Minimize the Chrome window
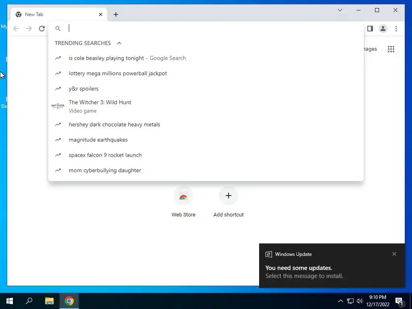 point(358,10)
